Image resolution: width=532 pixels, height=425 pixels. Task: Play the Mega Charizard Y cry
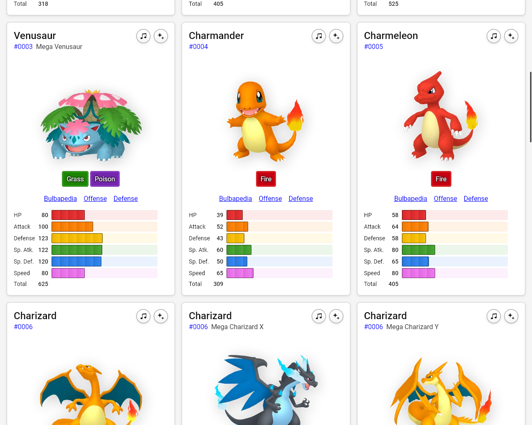pos(494,316)
